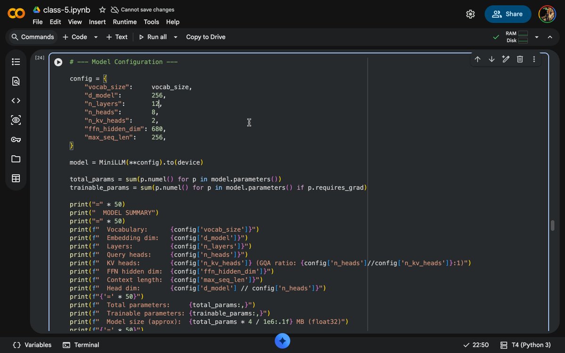Star the notebook class-5.ipynb
The width and height of the screenshot is (565, 353).
tap(102, 9)
